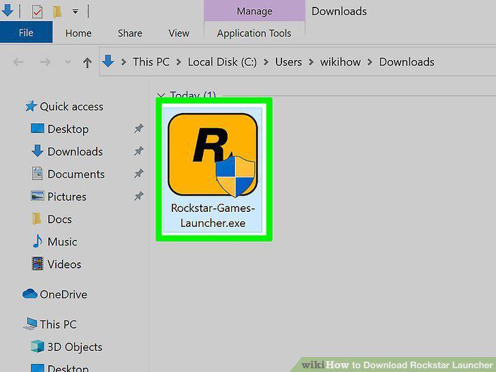496x372 pixels.
Task: Expand chevron after This PC breadcrumb
Action: click(179, 62)
